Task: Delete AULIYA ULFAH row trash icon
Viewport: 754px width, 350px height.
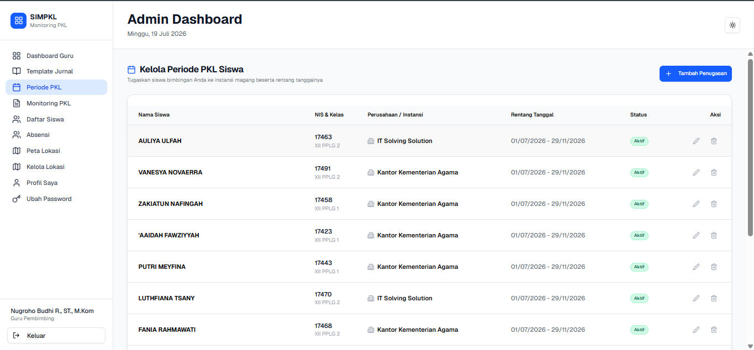Action: 714,141
